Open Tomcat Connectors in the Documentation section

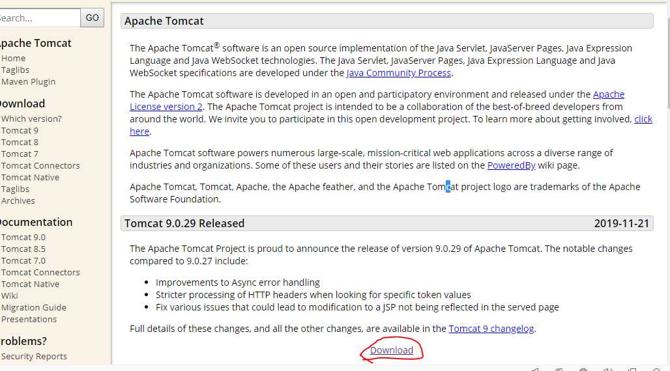tap(40, 272)
